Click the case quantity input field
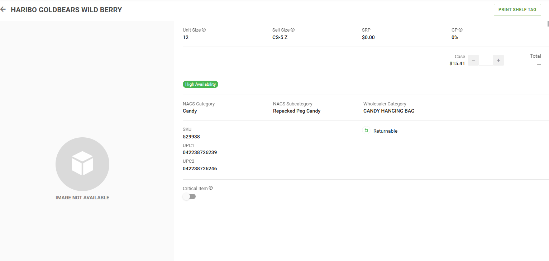The height and width of the screenshot is (261, 549). coord(486,60)
